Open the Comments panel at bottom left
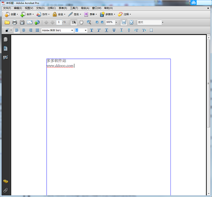The width and height of the screenshot is (212, 197). pos(5,181)
